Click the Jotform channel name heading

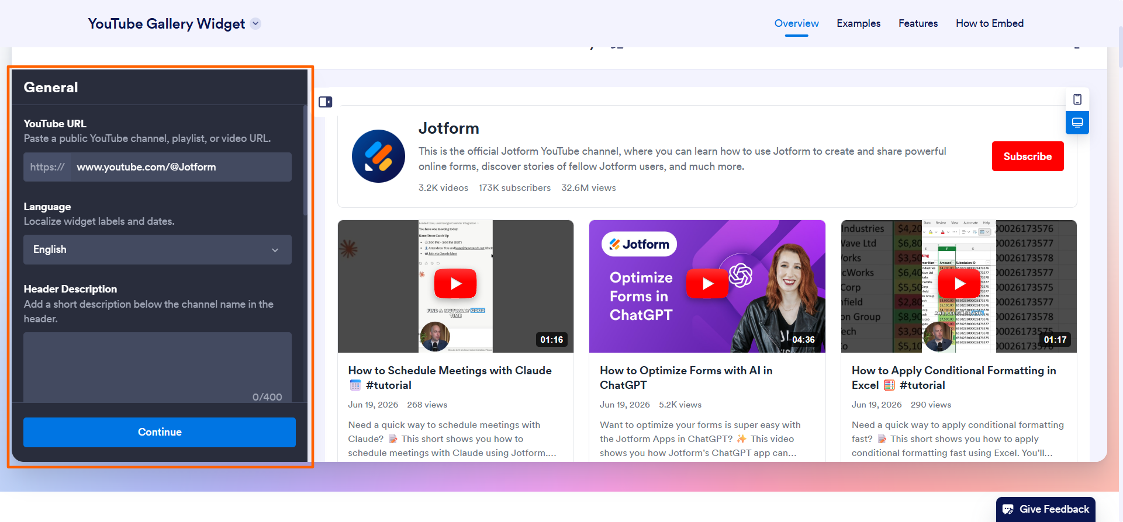449,128
